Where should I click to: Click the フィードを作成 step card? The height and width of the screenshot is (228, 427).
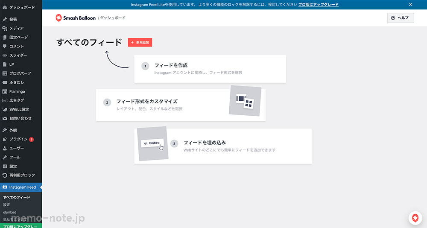pyautogui.click(x=210, y=69)
